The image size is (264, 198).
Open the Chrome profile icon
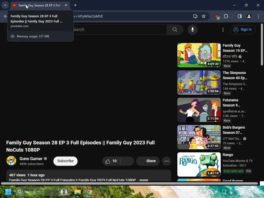[x=249, y=16]
